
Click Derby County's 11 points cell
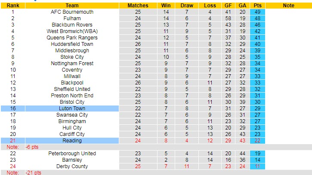tap(257, 166)
